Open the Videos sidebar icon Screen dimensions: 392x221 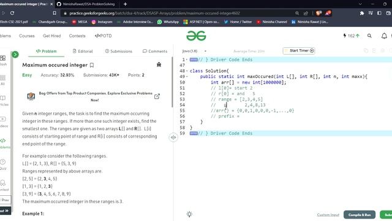coord(3,122)
